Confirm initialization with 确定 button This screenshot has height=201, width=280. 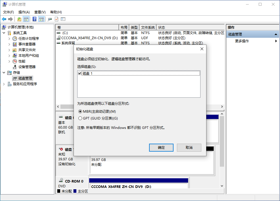tap(161, 148)
